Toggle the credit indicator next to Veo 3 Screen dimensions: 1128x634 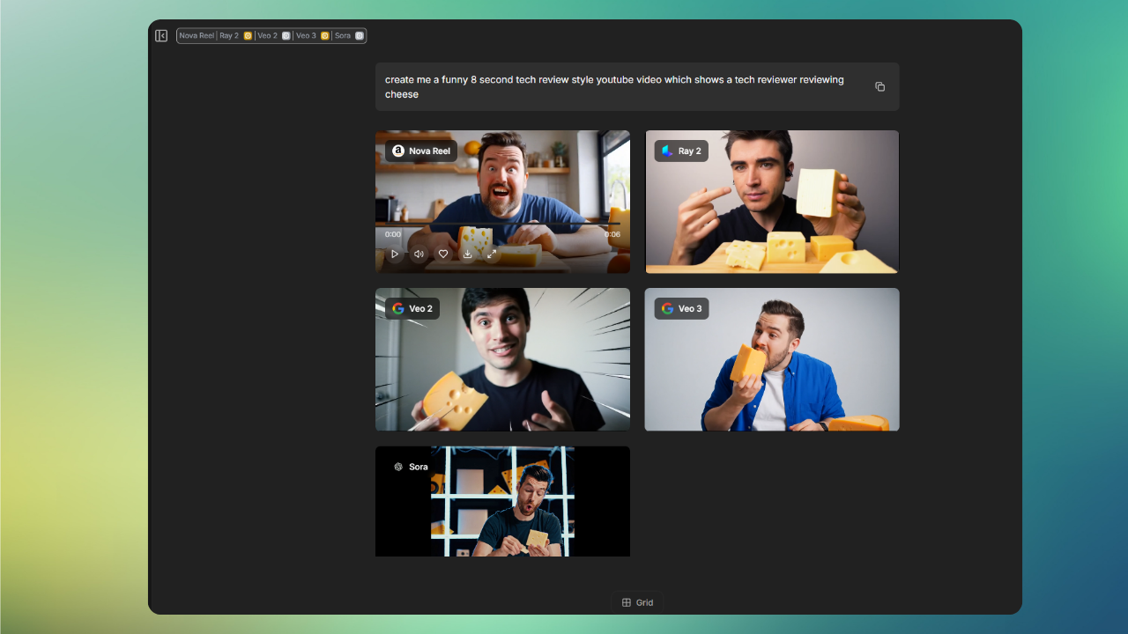(x=324, y=35)
